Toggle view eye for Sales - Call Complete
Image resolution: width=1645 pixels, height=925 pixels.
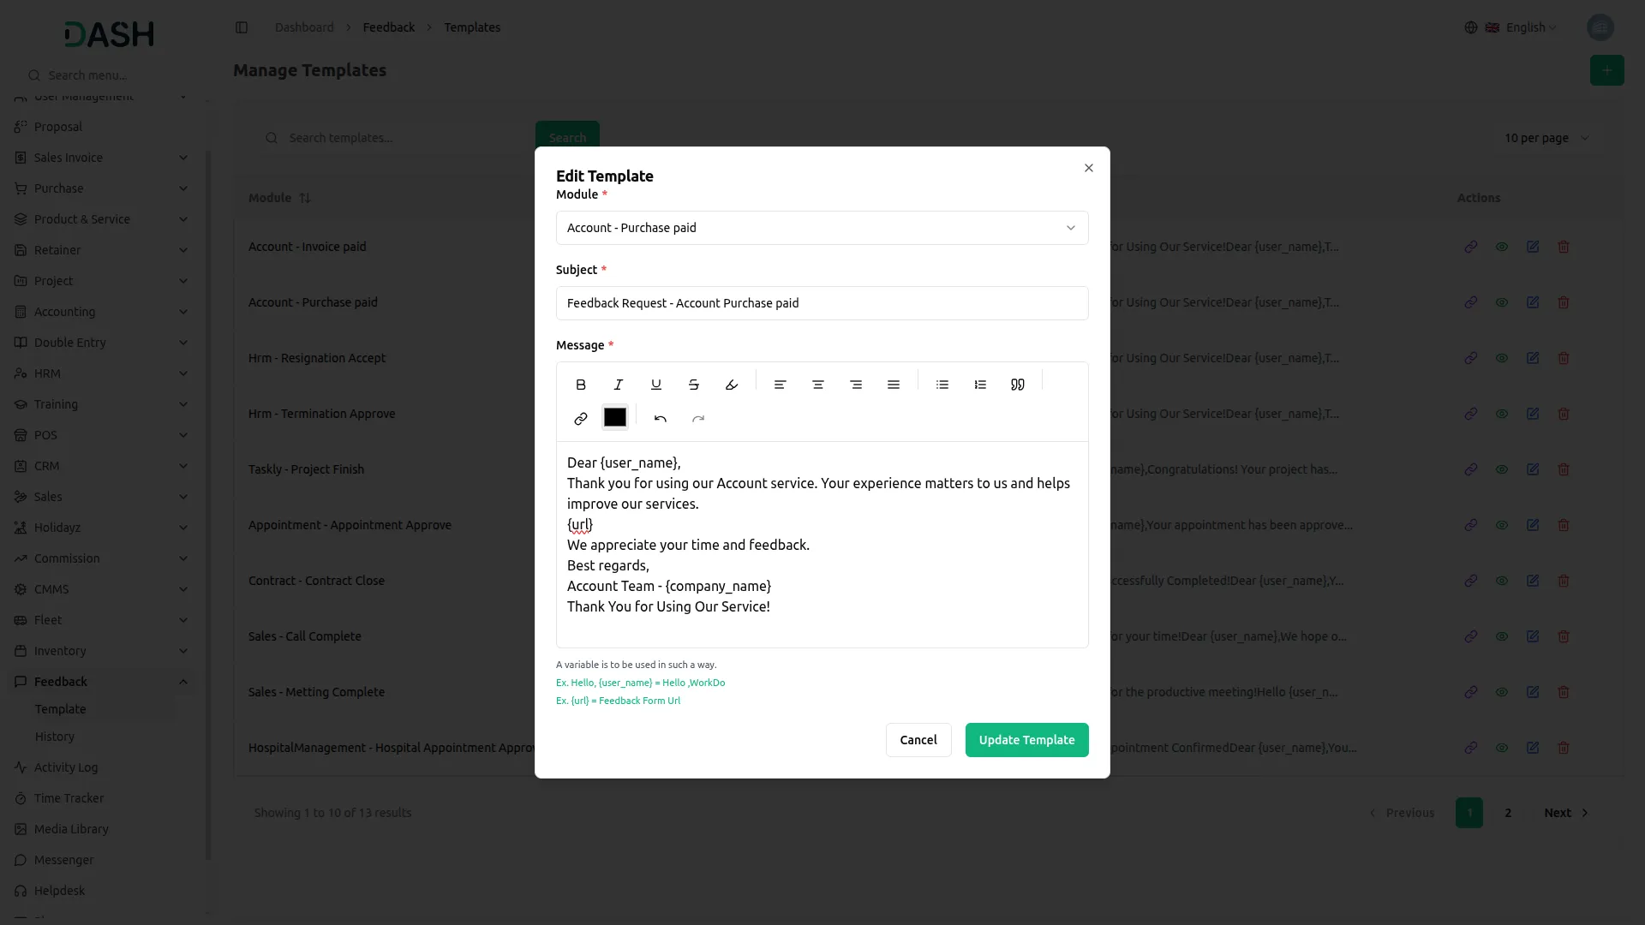click(x=1502, y=636)
